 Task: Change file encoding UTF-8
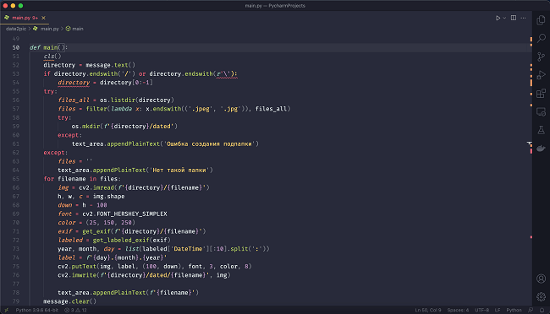pos(482,310)
